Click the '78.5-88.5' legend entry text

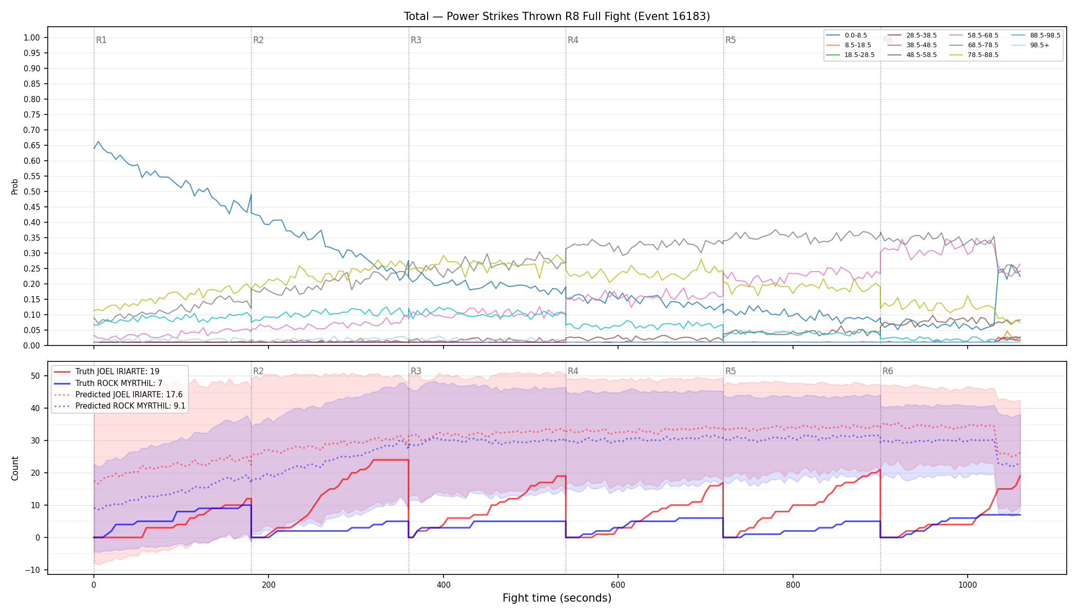coord(983,55)
